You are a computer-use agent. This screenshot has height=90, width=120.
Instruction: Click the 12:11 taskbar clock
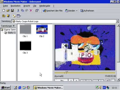114,88
